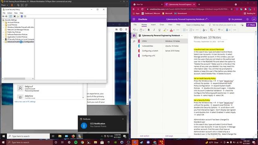This screenshot has height=145, width=258.
Task: Click the Dictate microphone icon
Action: 227,30
